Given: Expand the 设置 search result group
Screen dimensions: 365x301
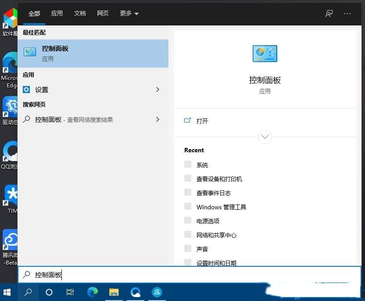Looking at the screenshot, I should [157, 90].
